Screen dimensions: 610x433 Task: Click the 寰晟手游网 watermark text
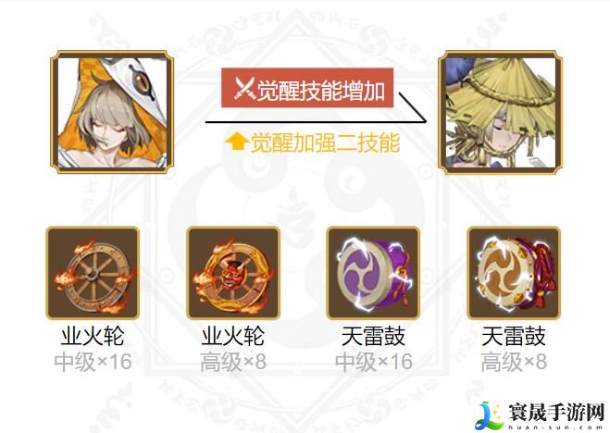tap(555, 412)
